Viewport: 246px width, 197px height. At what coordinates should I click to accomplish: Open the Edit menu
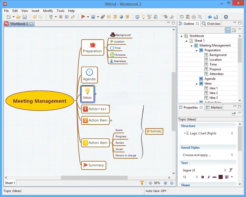(x=15, y=11)
